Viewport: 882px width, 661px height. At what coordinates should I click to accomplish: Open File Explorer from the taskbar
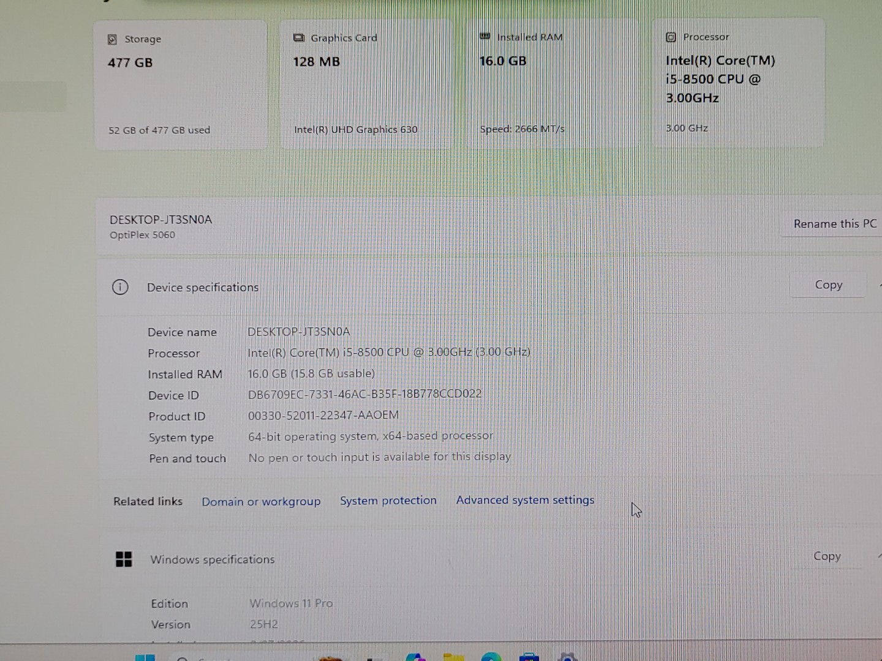(455, 657)
